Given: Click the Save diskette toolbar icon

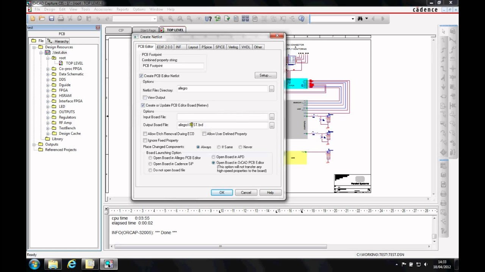Looking at the screenshot, I should click(51, 19).
